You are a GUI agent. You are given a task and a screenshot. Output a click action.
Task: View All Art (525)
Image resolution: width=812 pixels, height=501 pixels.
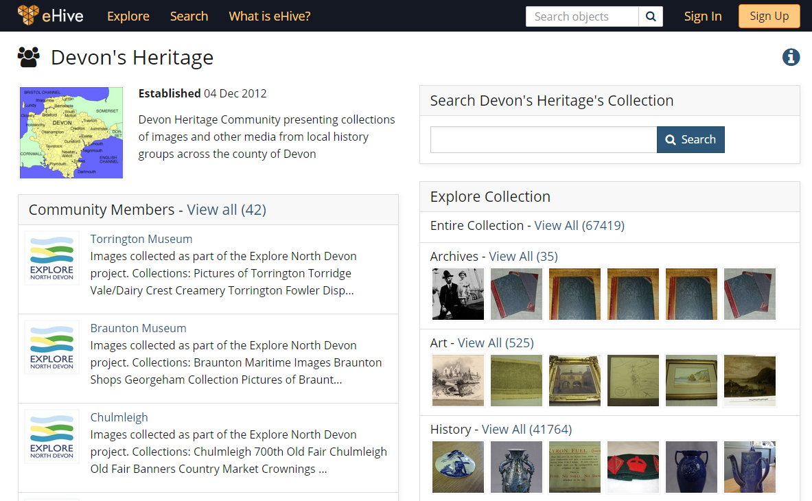pos(496,342)
